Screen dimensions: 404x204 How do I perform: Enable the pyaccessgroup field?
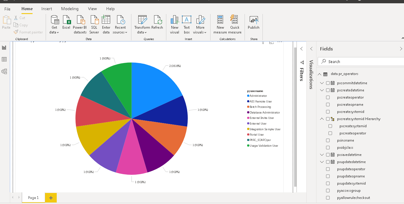tap(328, 190)
